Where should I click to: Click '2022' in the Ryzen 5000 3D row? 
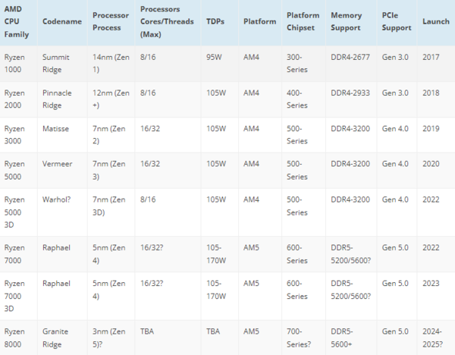tap(431, 199)
